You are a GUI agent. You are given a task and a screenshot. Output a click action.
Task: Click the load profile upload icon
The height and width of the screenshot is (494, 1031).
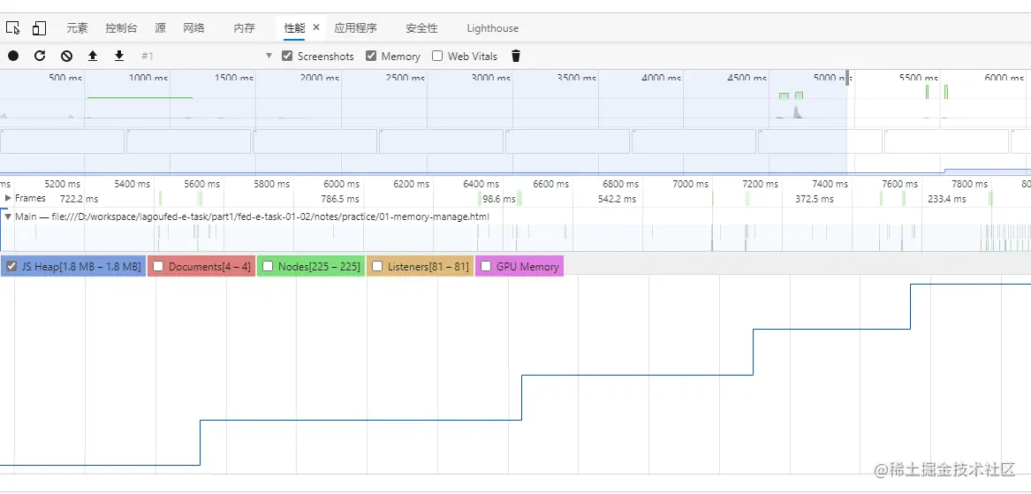[x=93, y=56]
